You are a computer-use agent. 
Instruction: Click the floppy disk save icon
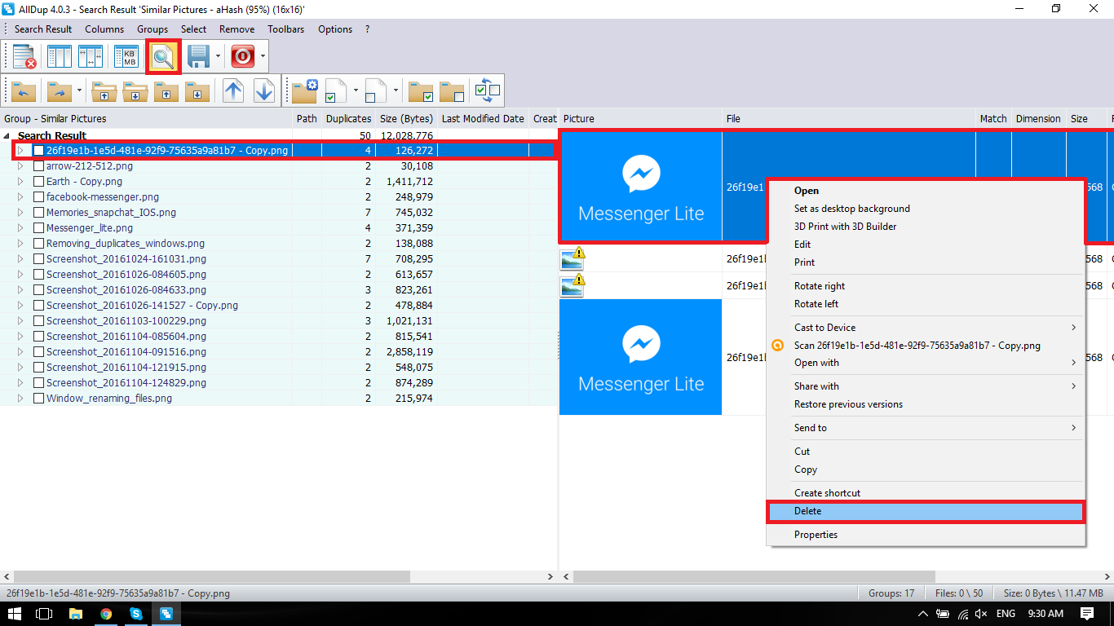click(x=199, y=56)
